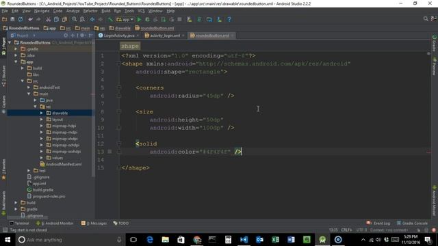Click the color swatch on line 13 gutter
Viewport: 438px width, 246px height.
pyautogui.click(x=109, y=152)
